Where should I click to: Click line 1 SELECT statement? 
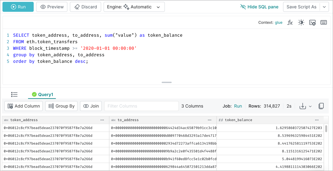(x=98, y=35)
